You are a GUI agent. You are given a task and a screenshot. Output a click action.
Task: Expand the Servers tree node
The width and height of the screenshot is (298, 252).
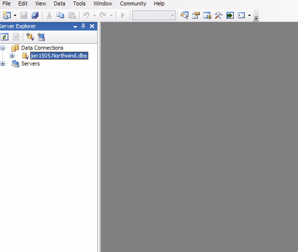3,63
